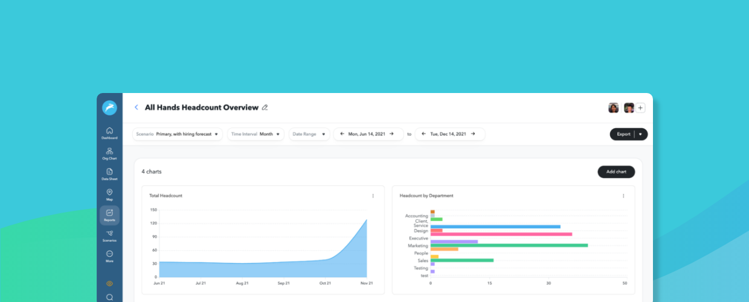This screenshot has width=749, height=302.
Task: Select the Map sidebar icon
Action: [109, 194]
